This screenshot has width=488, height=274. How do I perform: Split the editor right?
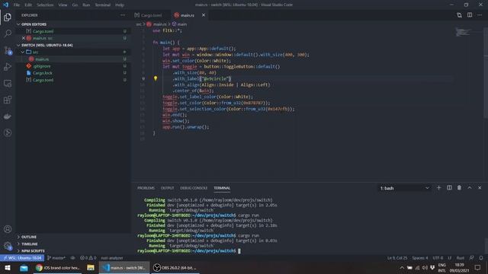(470, 15)
